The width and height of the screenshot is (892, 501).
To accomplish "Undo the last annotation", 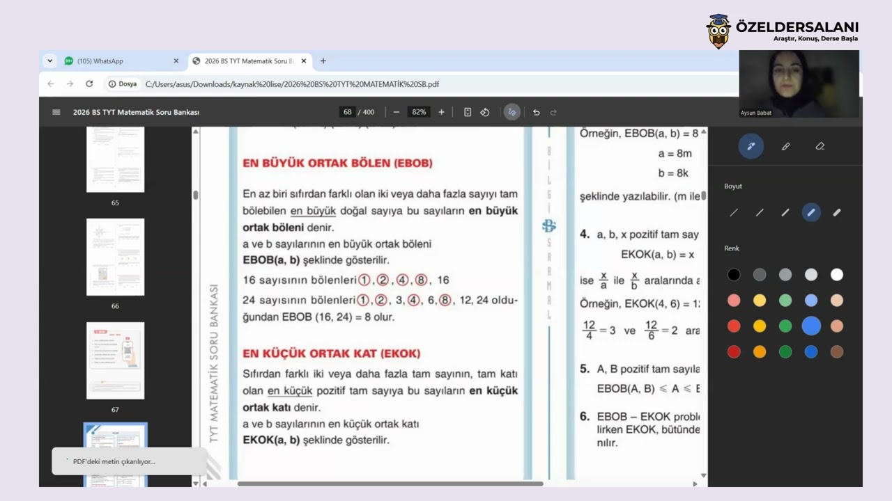I will pyautogui.click(x=536, y=112).
